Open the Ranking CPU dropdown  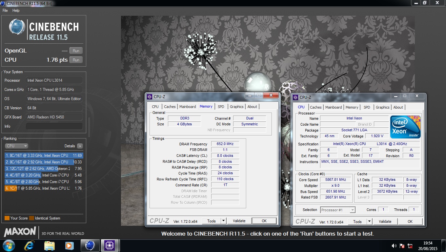click(x=16, y=146)
